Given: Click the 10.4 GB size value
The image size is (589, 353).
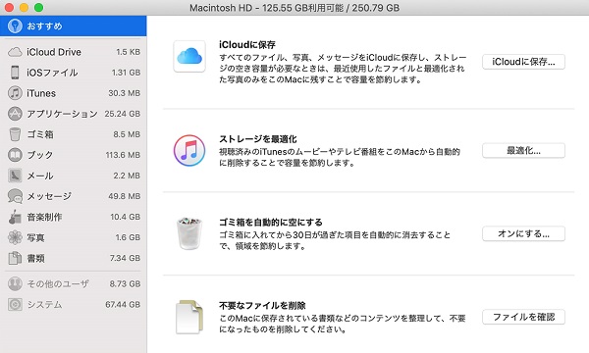Looking at the screenshot, I should click(x=126, y=217).
